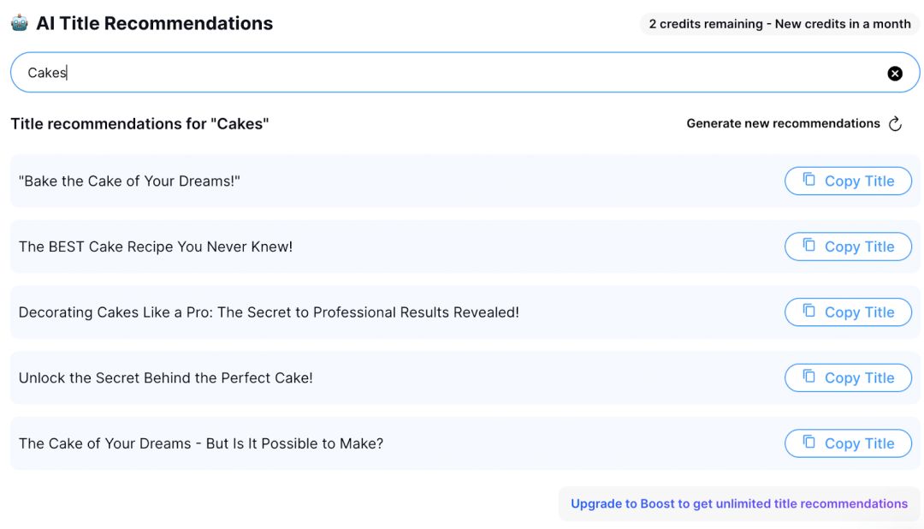Image resolution: width=924 pixels, height=529 pixels.
Task: Copy Title for Decorating Cakes Like a Pro
Action: [848, 312]
